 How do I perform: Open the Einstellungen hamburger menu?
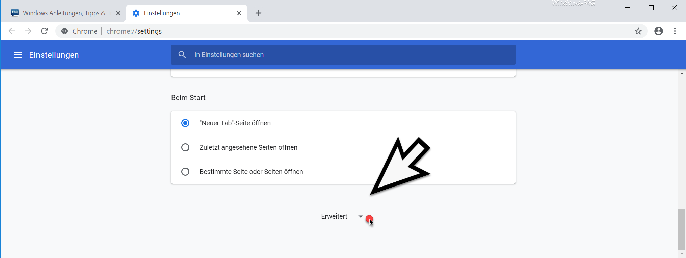18,55
